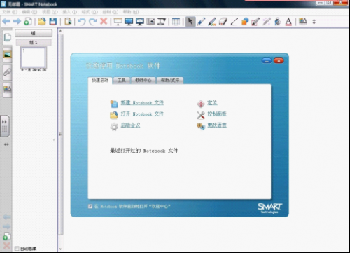Select the Pen tool
The width and height of the screenshot is (350, 253).
pos(201,22)
